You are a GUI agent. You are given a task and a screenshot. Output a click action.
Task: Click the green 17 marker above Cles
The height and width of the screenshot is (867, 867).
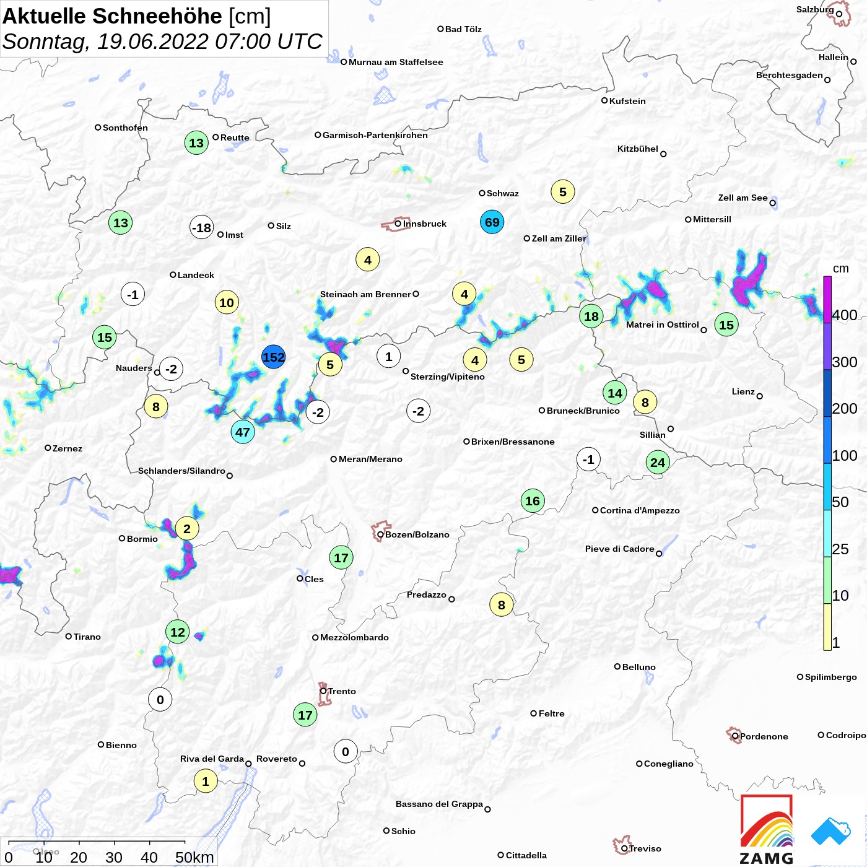341,558
